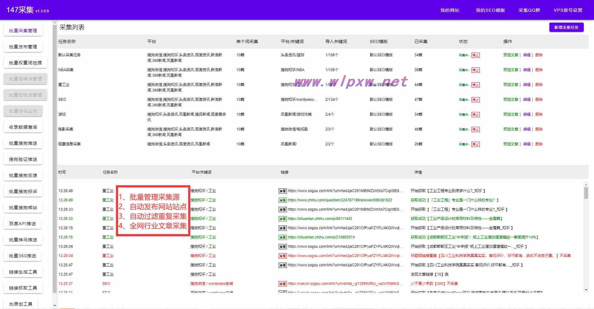
Task: Open 我的网站 in top bar
Action: [x=450, y=10]
